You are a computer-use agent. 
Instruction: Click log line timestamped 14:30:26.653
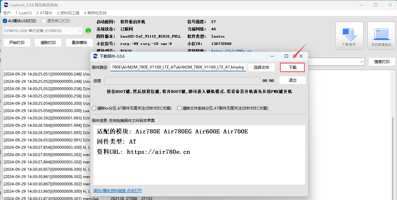click(47, 140)
